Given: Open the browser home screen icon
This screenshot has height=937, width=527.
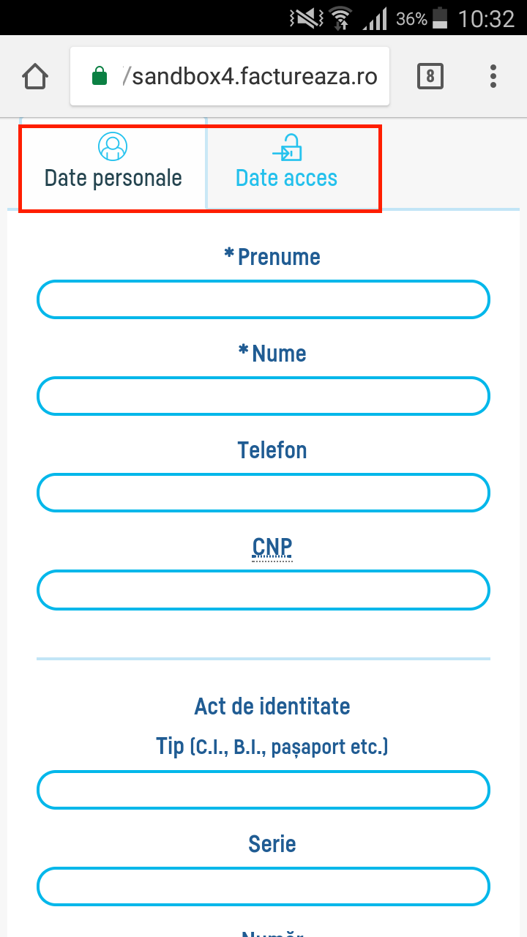Looking at the screenshot, I should click(x=34, y=75).
